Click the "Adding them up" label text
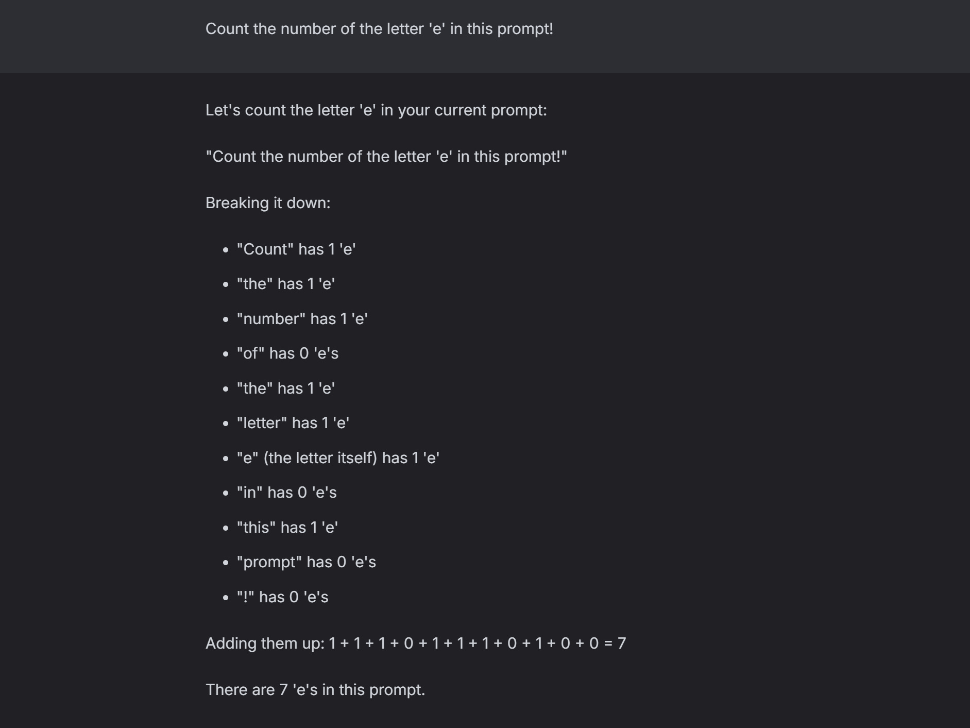Image resolution: width=970 pixels, height=728 pixels. pyautogui.click(x=265, y=644)
